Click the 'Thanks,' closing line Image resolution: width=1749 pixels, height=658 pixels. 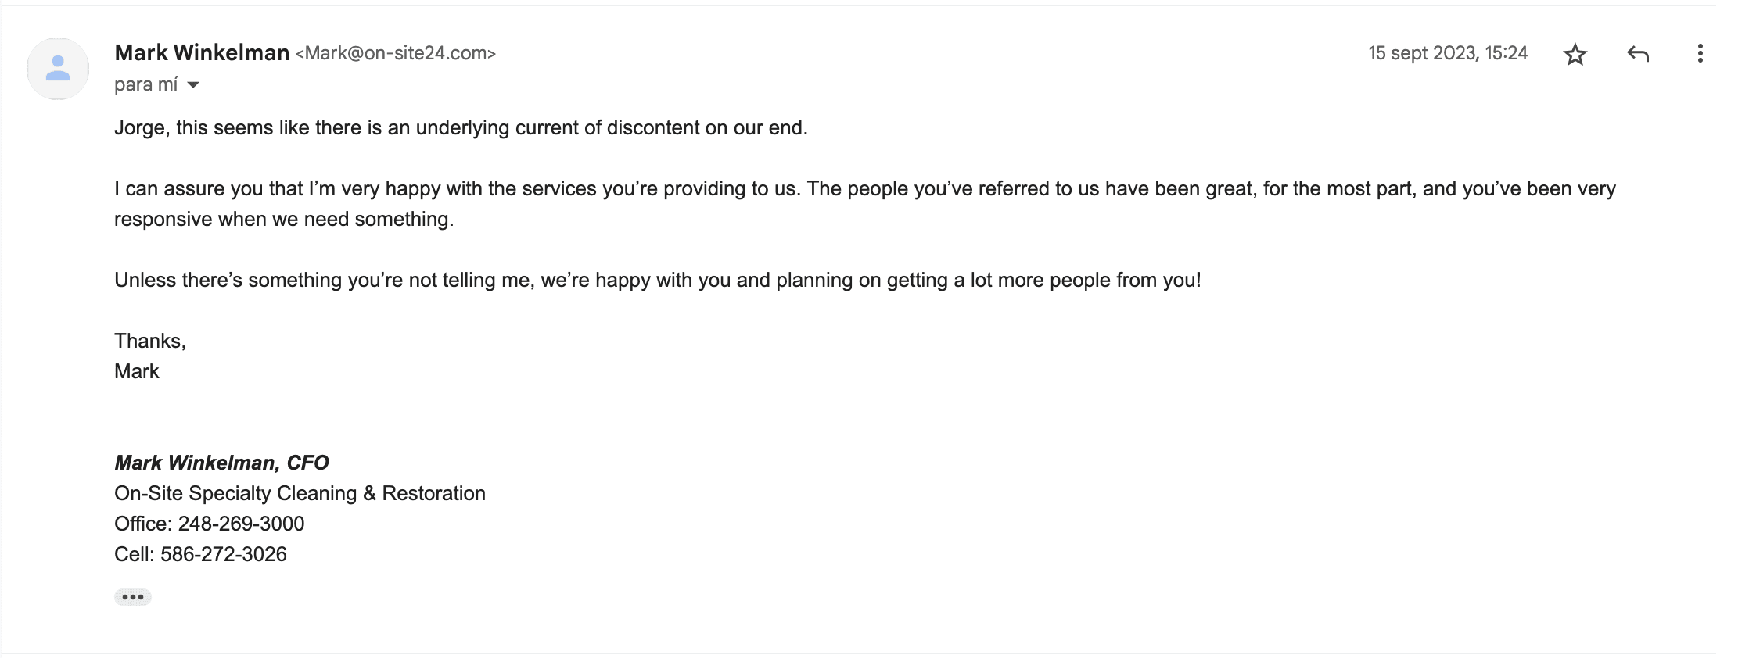150,341
